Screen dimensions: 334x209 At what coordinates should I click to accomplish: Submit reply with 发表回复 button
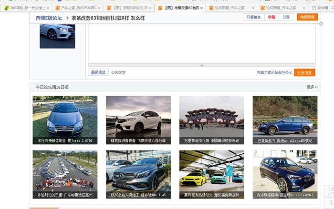click(x=304, y=73)
